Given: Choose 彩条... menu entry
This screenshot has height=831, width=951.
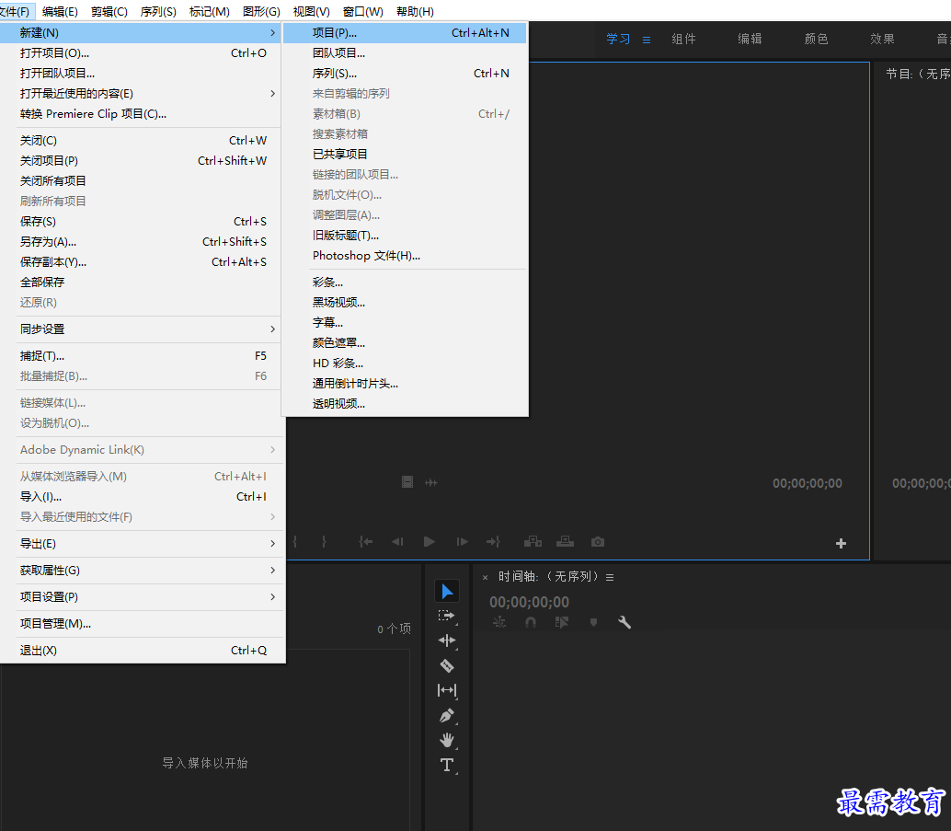Looking at the screenshot, I should pos(405,283).
